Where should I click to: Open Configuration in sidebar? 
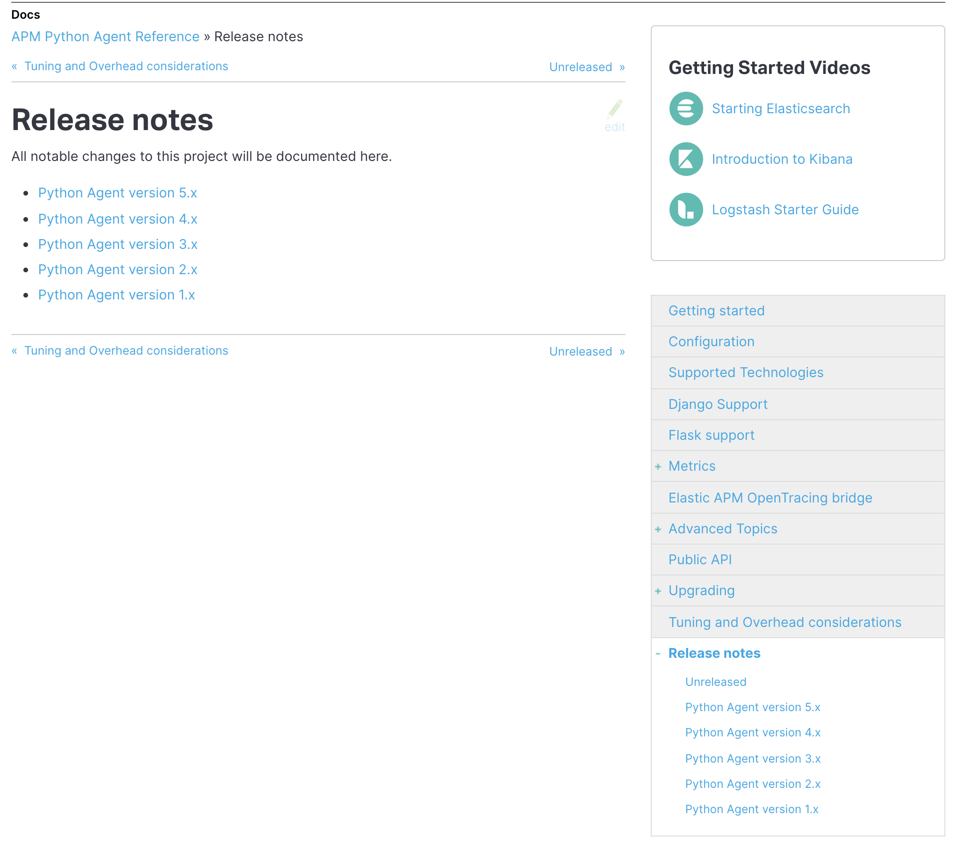pyautogui.click(x=711, y=342)
